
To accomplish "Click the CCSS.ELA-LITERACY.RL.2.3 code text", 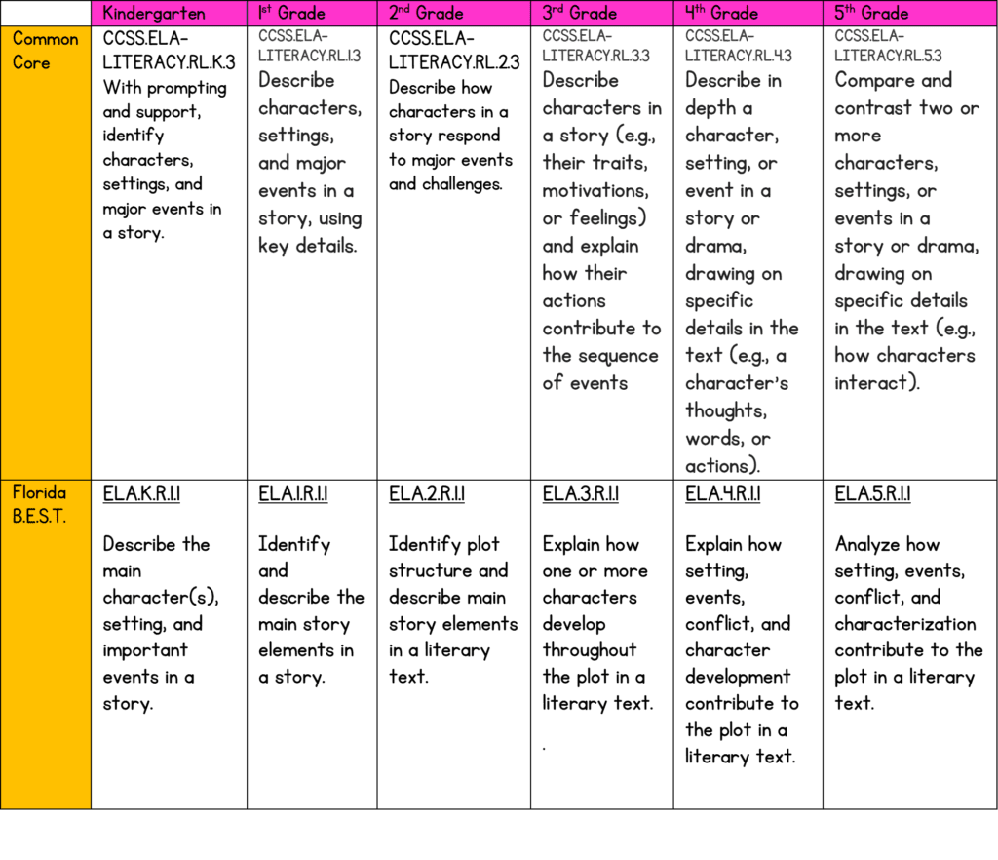I will pos(454,51).
